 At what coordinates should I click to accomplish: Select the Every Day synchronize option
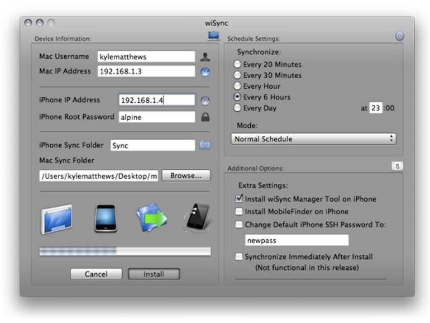237,108
